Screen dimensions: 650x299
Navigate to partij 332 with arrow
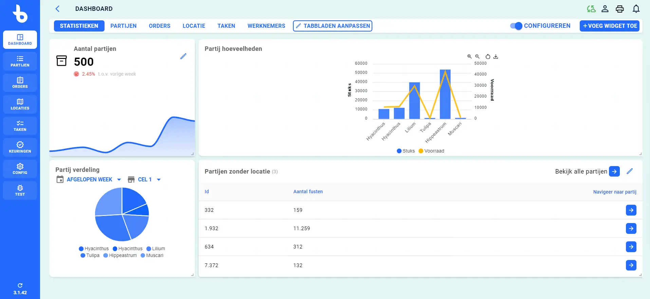pyautogui.click(x=631, y=210)
